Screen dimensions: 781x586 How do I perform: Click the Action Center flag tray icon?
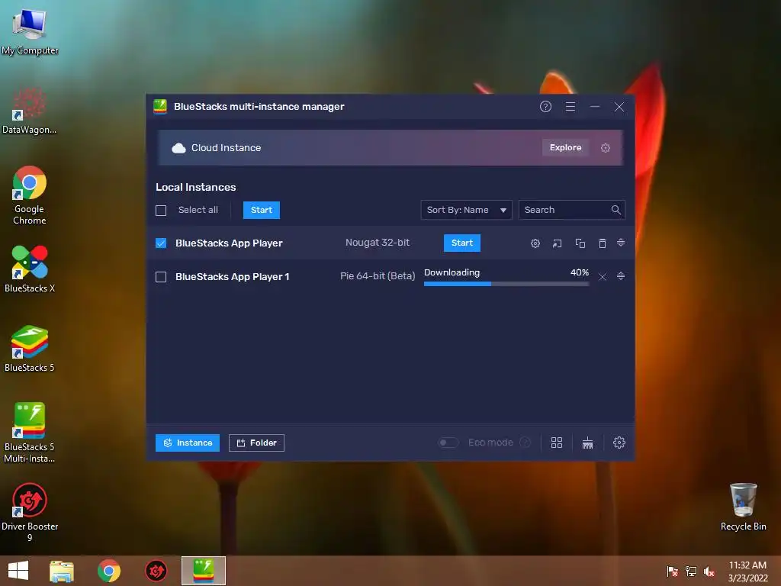672,572
